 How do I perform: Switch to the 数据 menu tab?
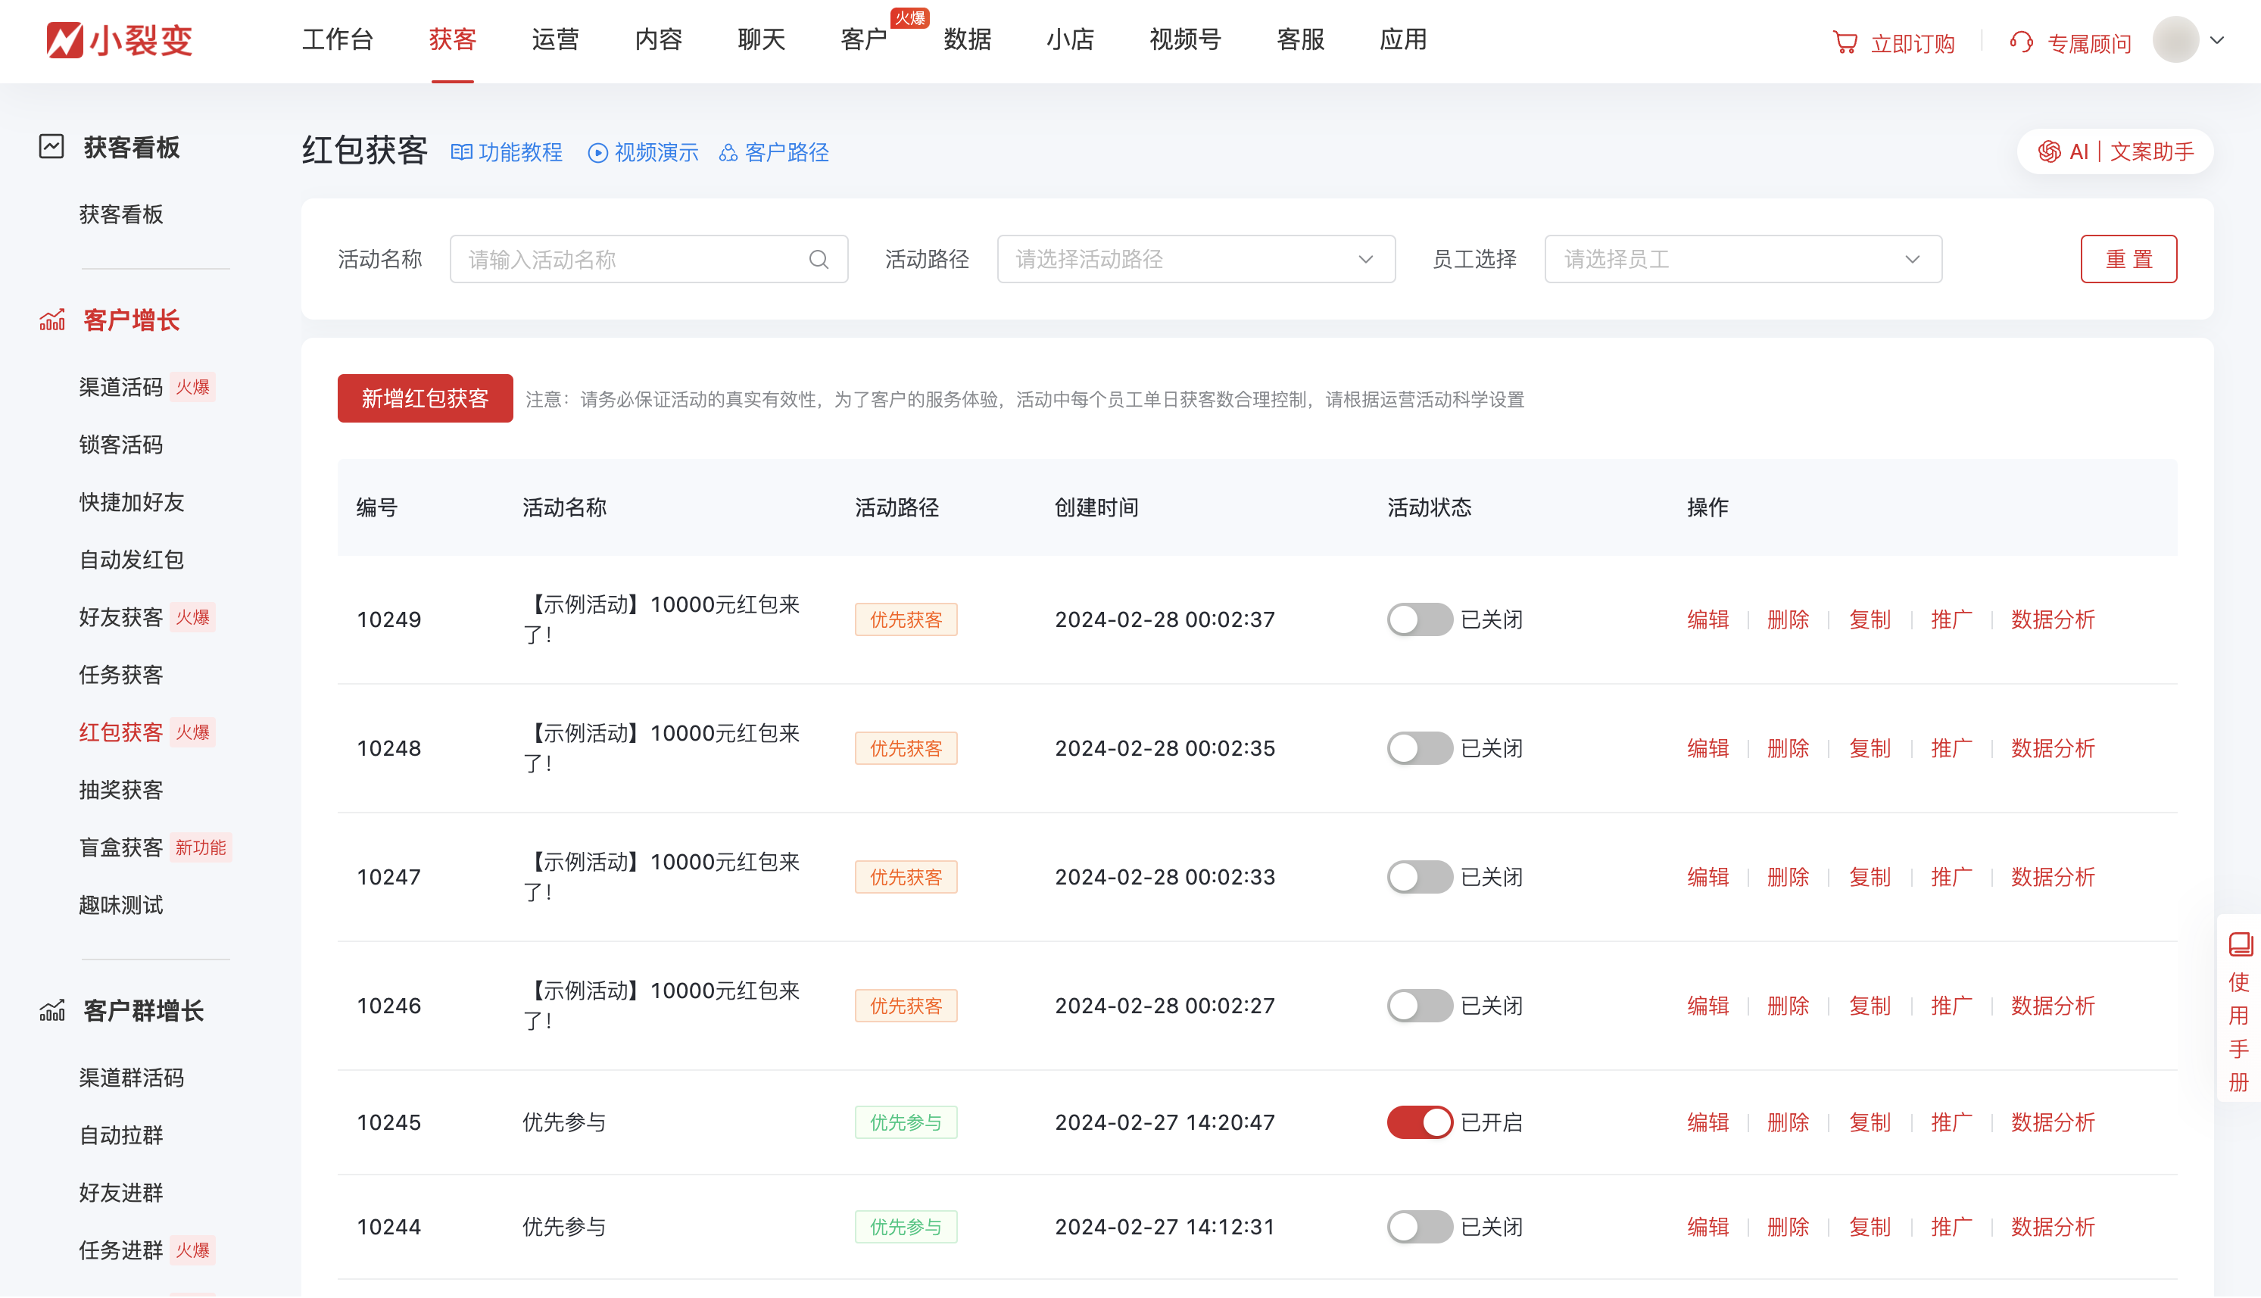click(x=968, y=40)
